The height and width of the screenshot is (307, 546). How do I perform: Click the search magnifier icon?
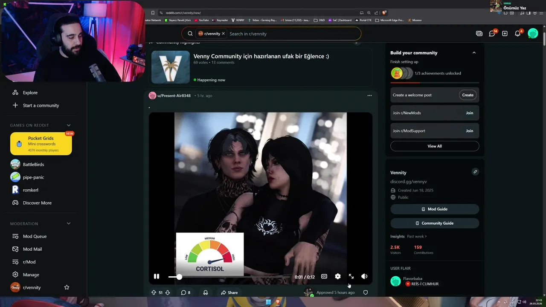tap(190, 34)
